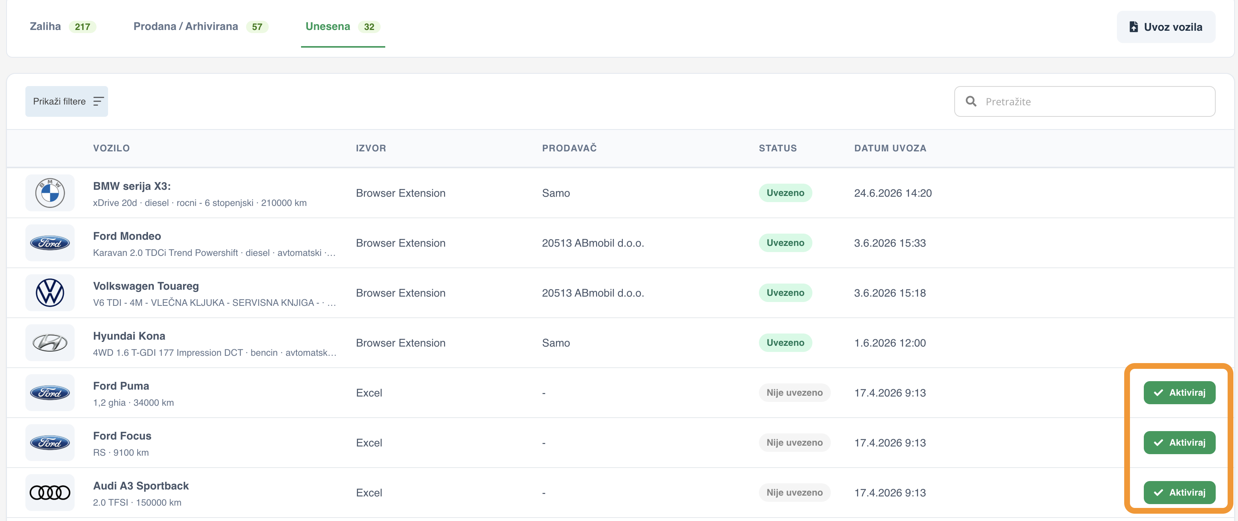The height and width of the screenshot is (521, 1238).
Task: Click the xDrive 20d diesel description line
Action: tap(200, 203)
